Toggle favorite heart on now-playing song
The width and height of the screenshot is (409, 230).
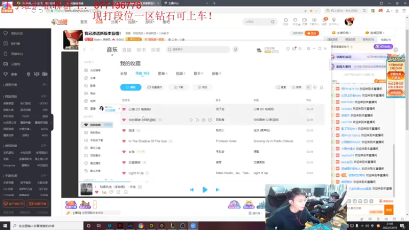point(97,192)
